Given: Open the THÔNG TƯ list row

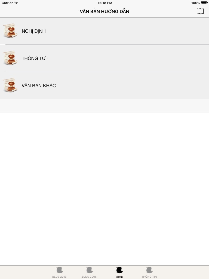Looking at the screenshot, I should click(x=104, y=58).
